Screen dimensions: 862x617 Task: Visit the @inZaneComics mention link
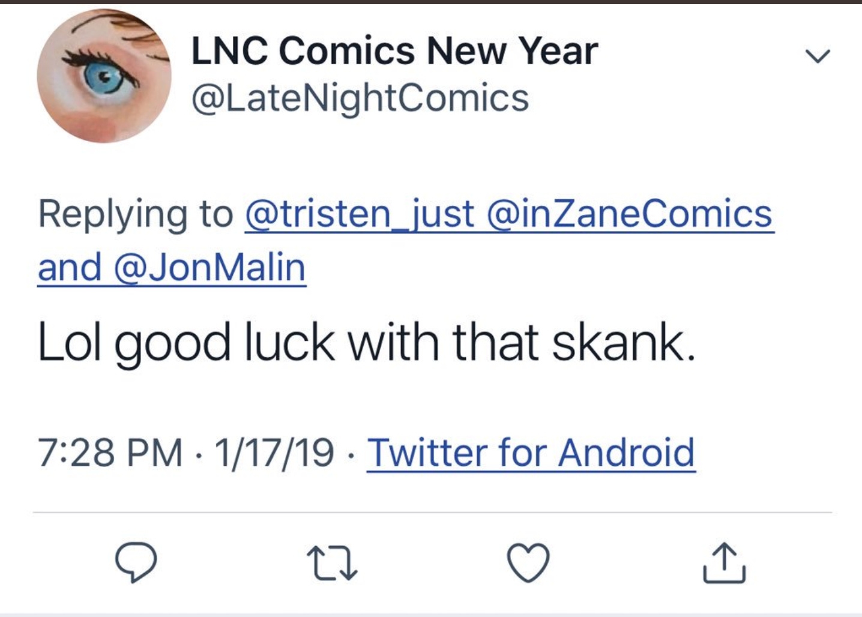[x=630, y=214]
